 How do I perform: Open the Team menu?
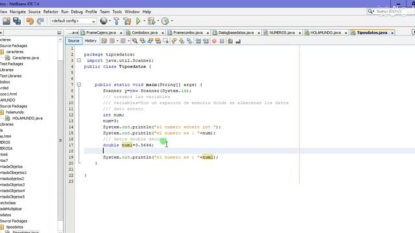coord(104,12)
